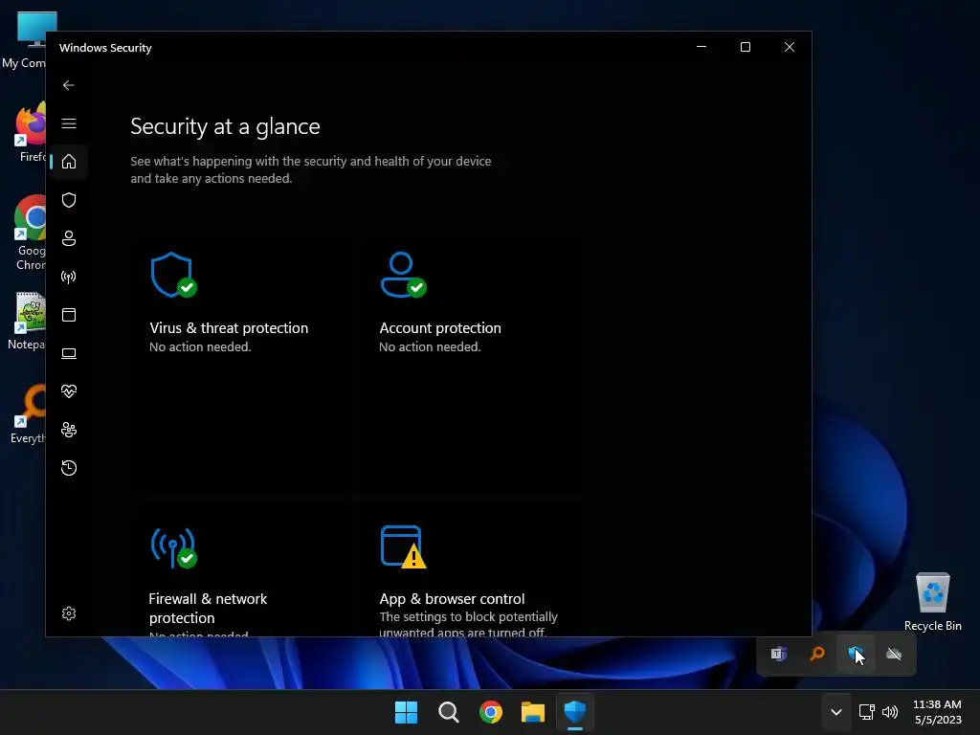Click 'No action needed.' under Virus & threat protection
The image size is (980, 735).
pyautogui.click(x=200, y=346)
